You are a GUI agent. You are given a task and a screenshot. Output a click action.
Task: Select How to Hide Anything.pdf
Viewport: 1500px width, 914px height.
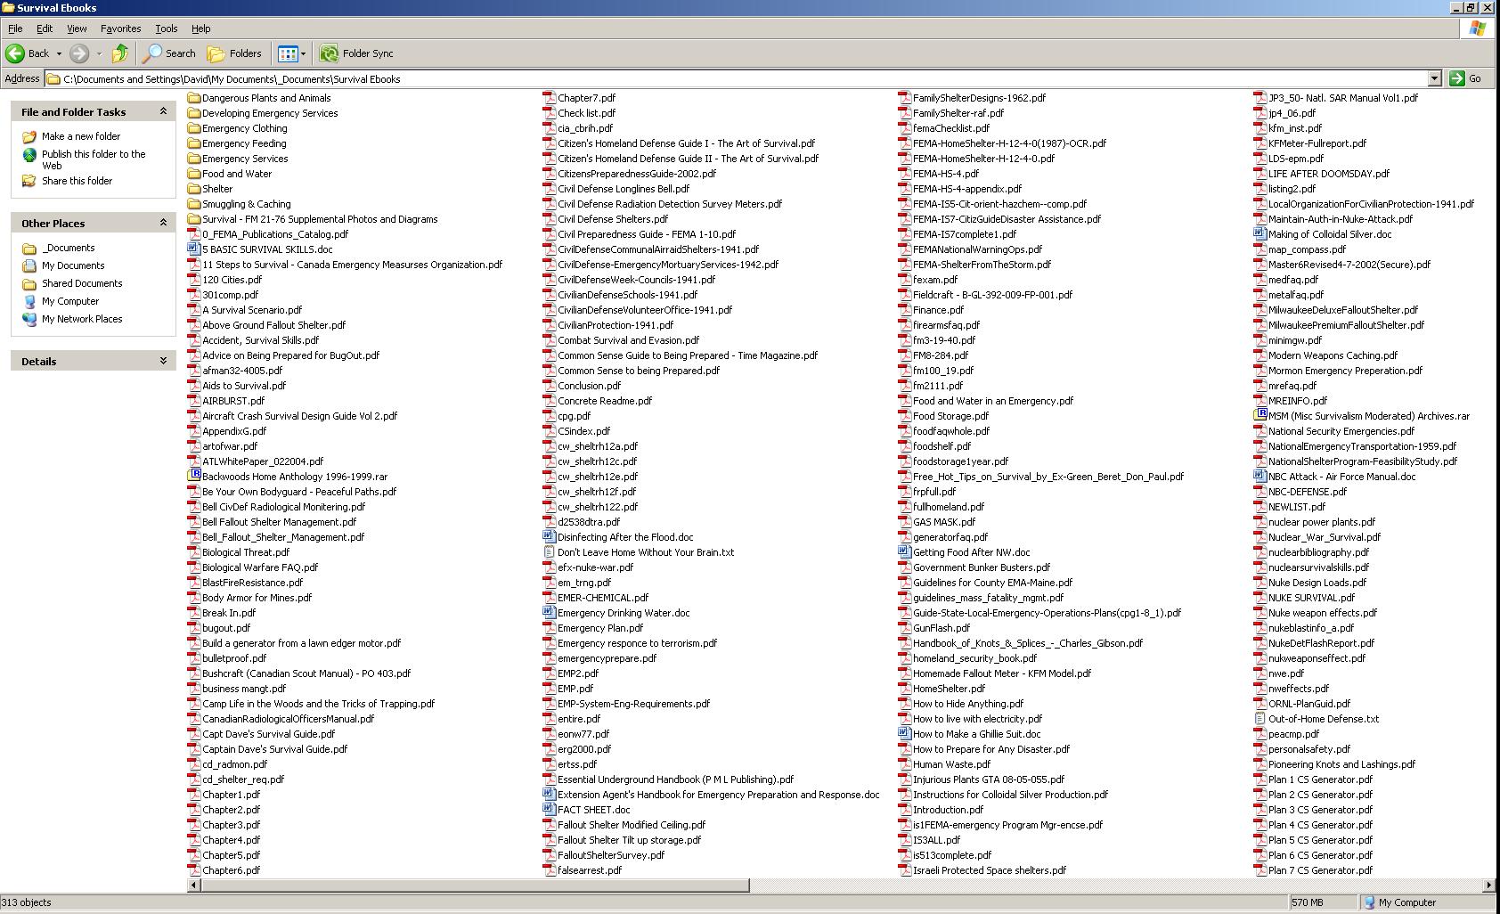968,704
